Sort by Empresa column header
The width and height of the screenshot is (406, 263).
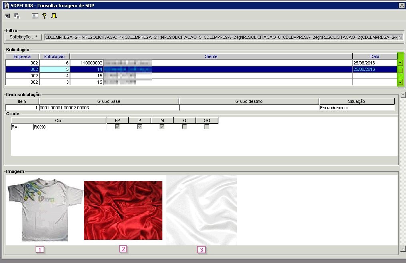coord(22,56)
